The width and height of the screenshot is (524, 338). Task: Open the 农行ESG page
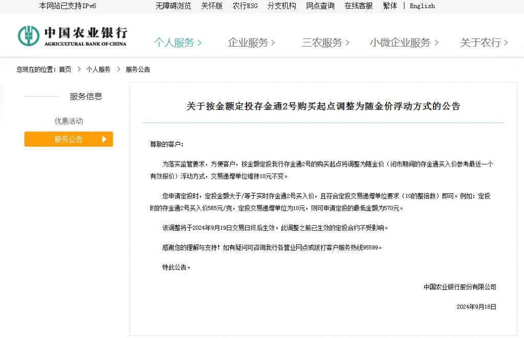pos(245,6)
